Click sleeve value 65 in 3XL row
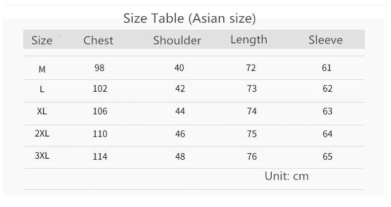The width and height of the screenshot is (391, 207). (x=327, y=157)
